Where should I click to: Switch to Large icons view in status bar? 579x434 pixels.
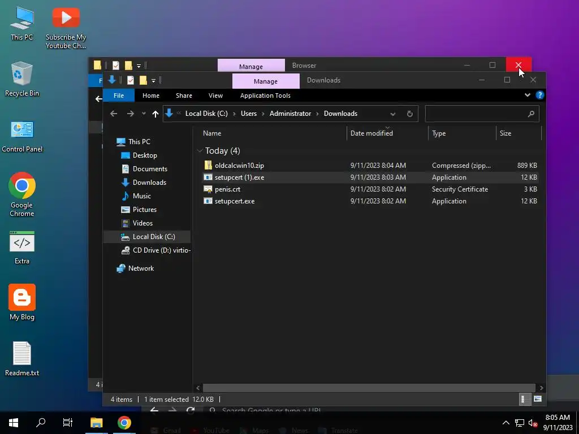tap(538, 399)
